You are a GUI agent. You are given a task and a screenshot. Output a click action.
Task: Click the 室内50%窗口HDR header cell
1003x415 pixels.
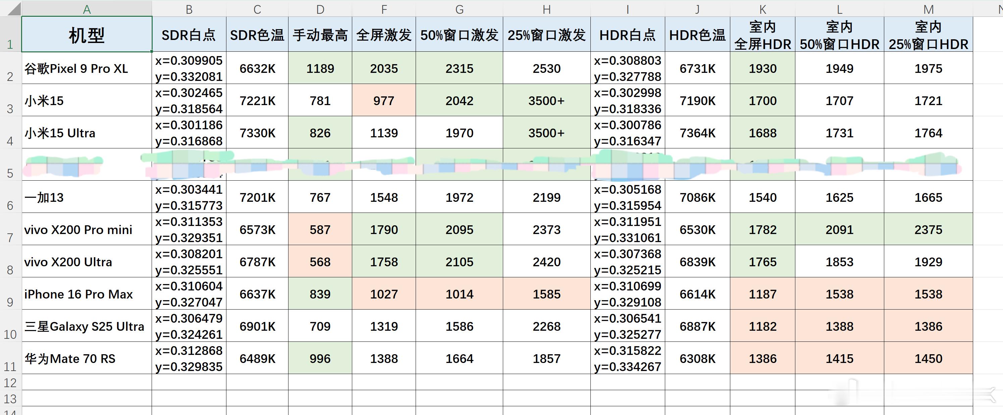click(839, 34)
